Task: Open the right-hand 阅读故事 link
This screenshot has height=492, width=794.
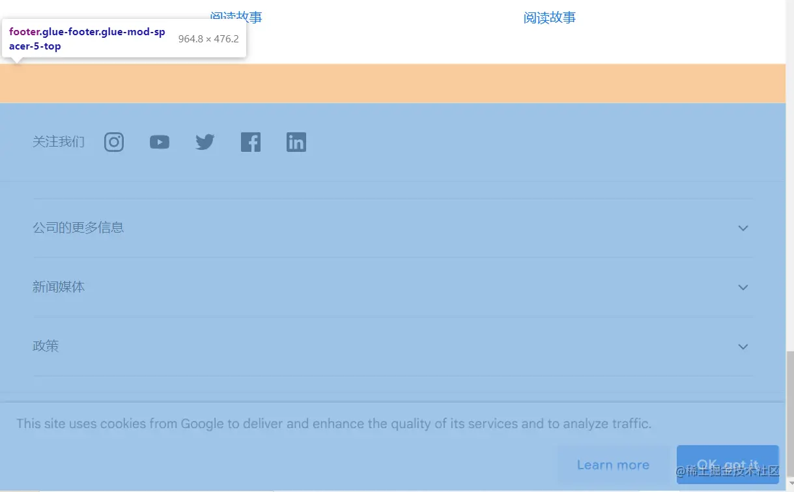Action: 550,18
